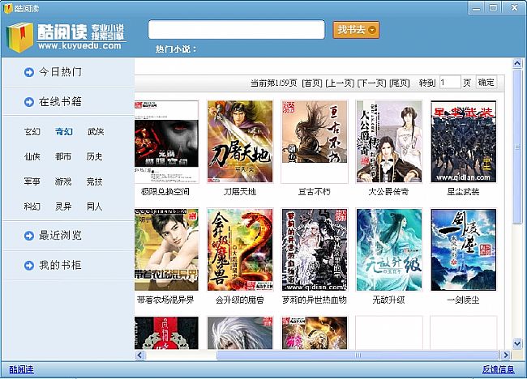Click the arrow icon beside 我的书柜
Image resolution: width=527 pixels, height=379 pixels.
pos(29,266)
